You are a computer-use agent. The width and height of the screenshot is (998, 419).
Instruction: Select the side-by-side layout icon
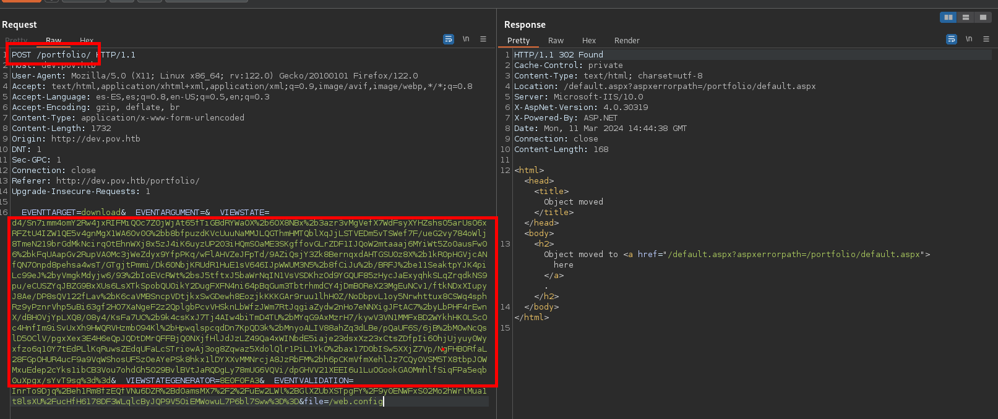pos(948,17)
